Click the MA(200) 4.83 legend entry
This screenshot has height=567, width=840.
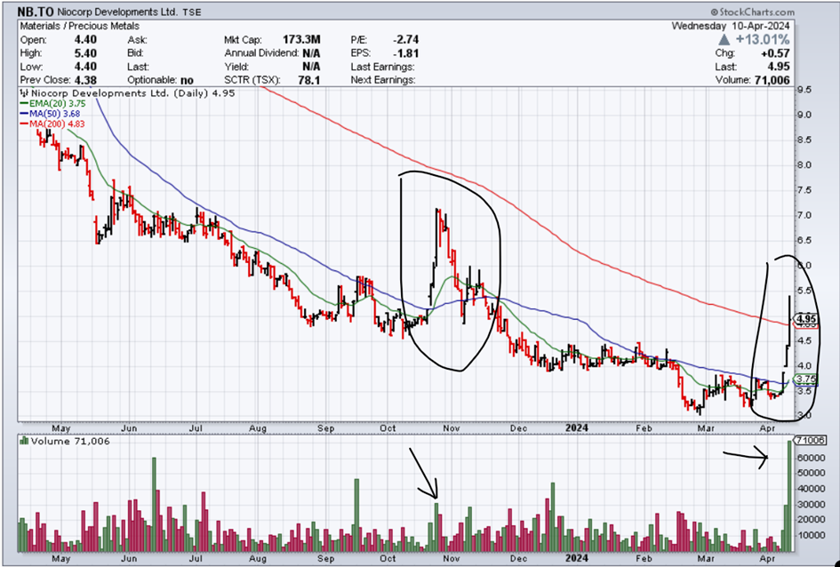pyautogui.click(x=57, y=124)
